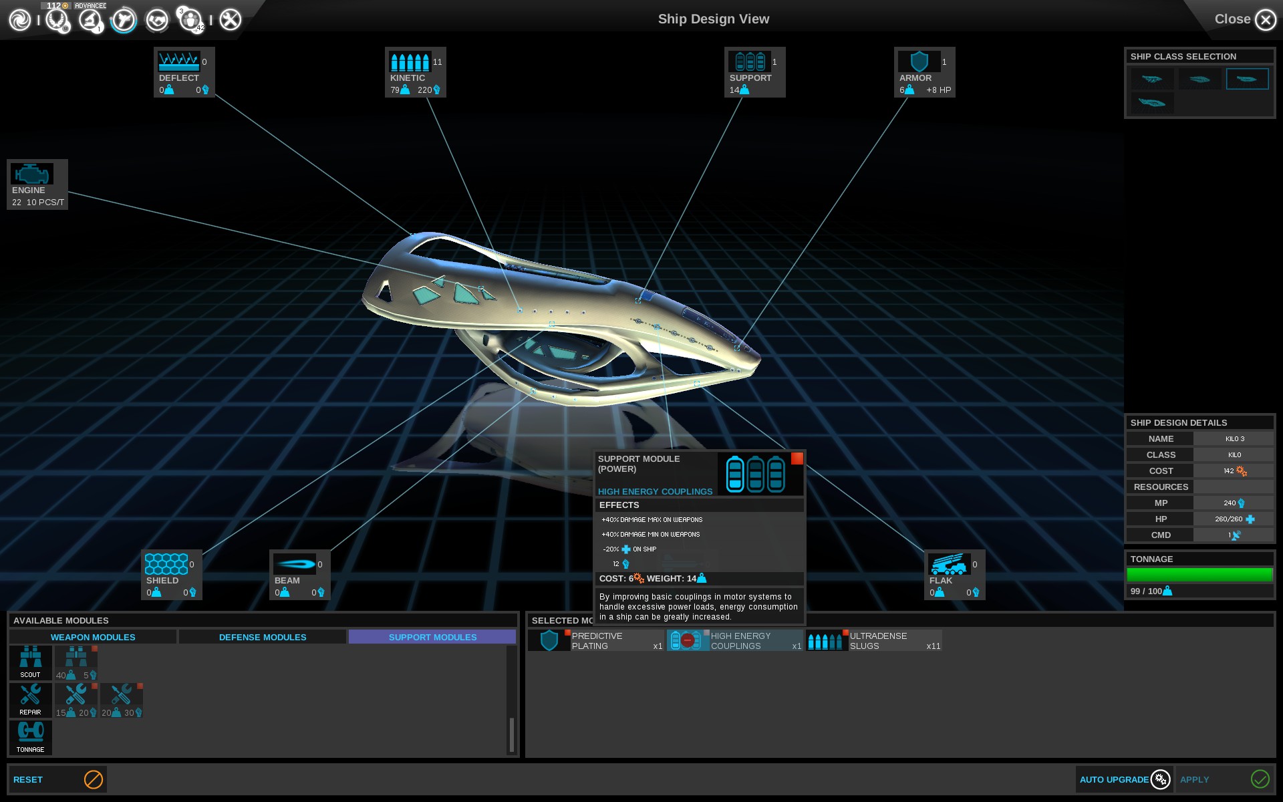The image size is (1283, 802).
Task: Open the empire laurel icon
Action: (x=57, y=20)
